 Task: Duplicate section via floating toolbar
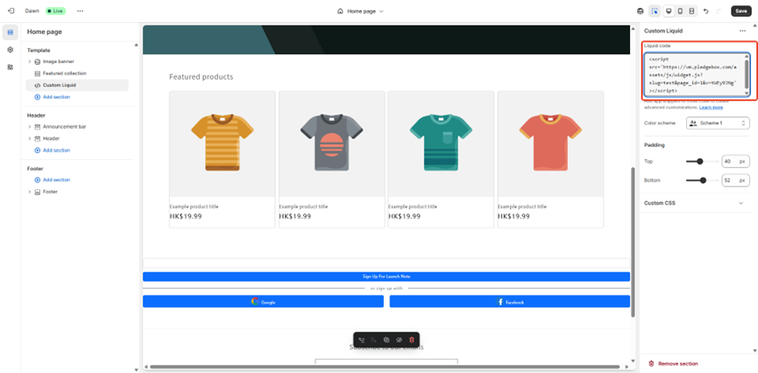point(386,340)
